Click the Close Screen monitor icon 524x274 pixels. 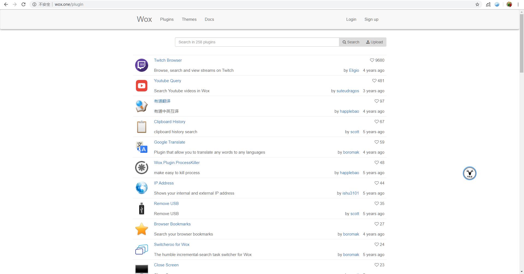(x=142, y=269)
